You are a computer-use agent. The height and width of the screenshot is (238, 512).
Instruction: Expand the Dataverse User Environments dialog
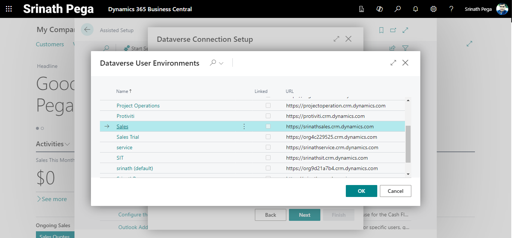tap(393, 63)
